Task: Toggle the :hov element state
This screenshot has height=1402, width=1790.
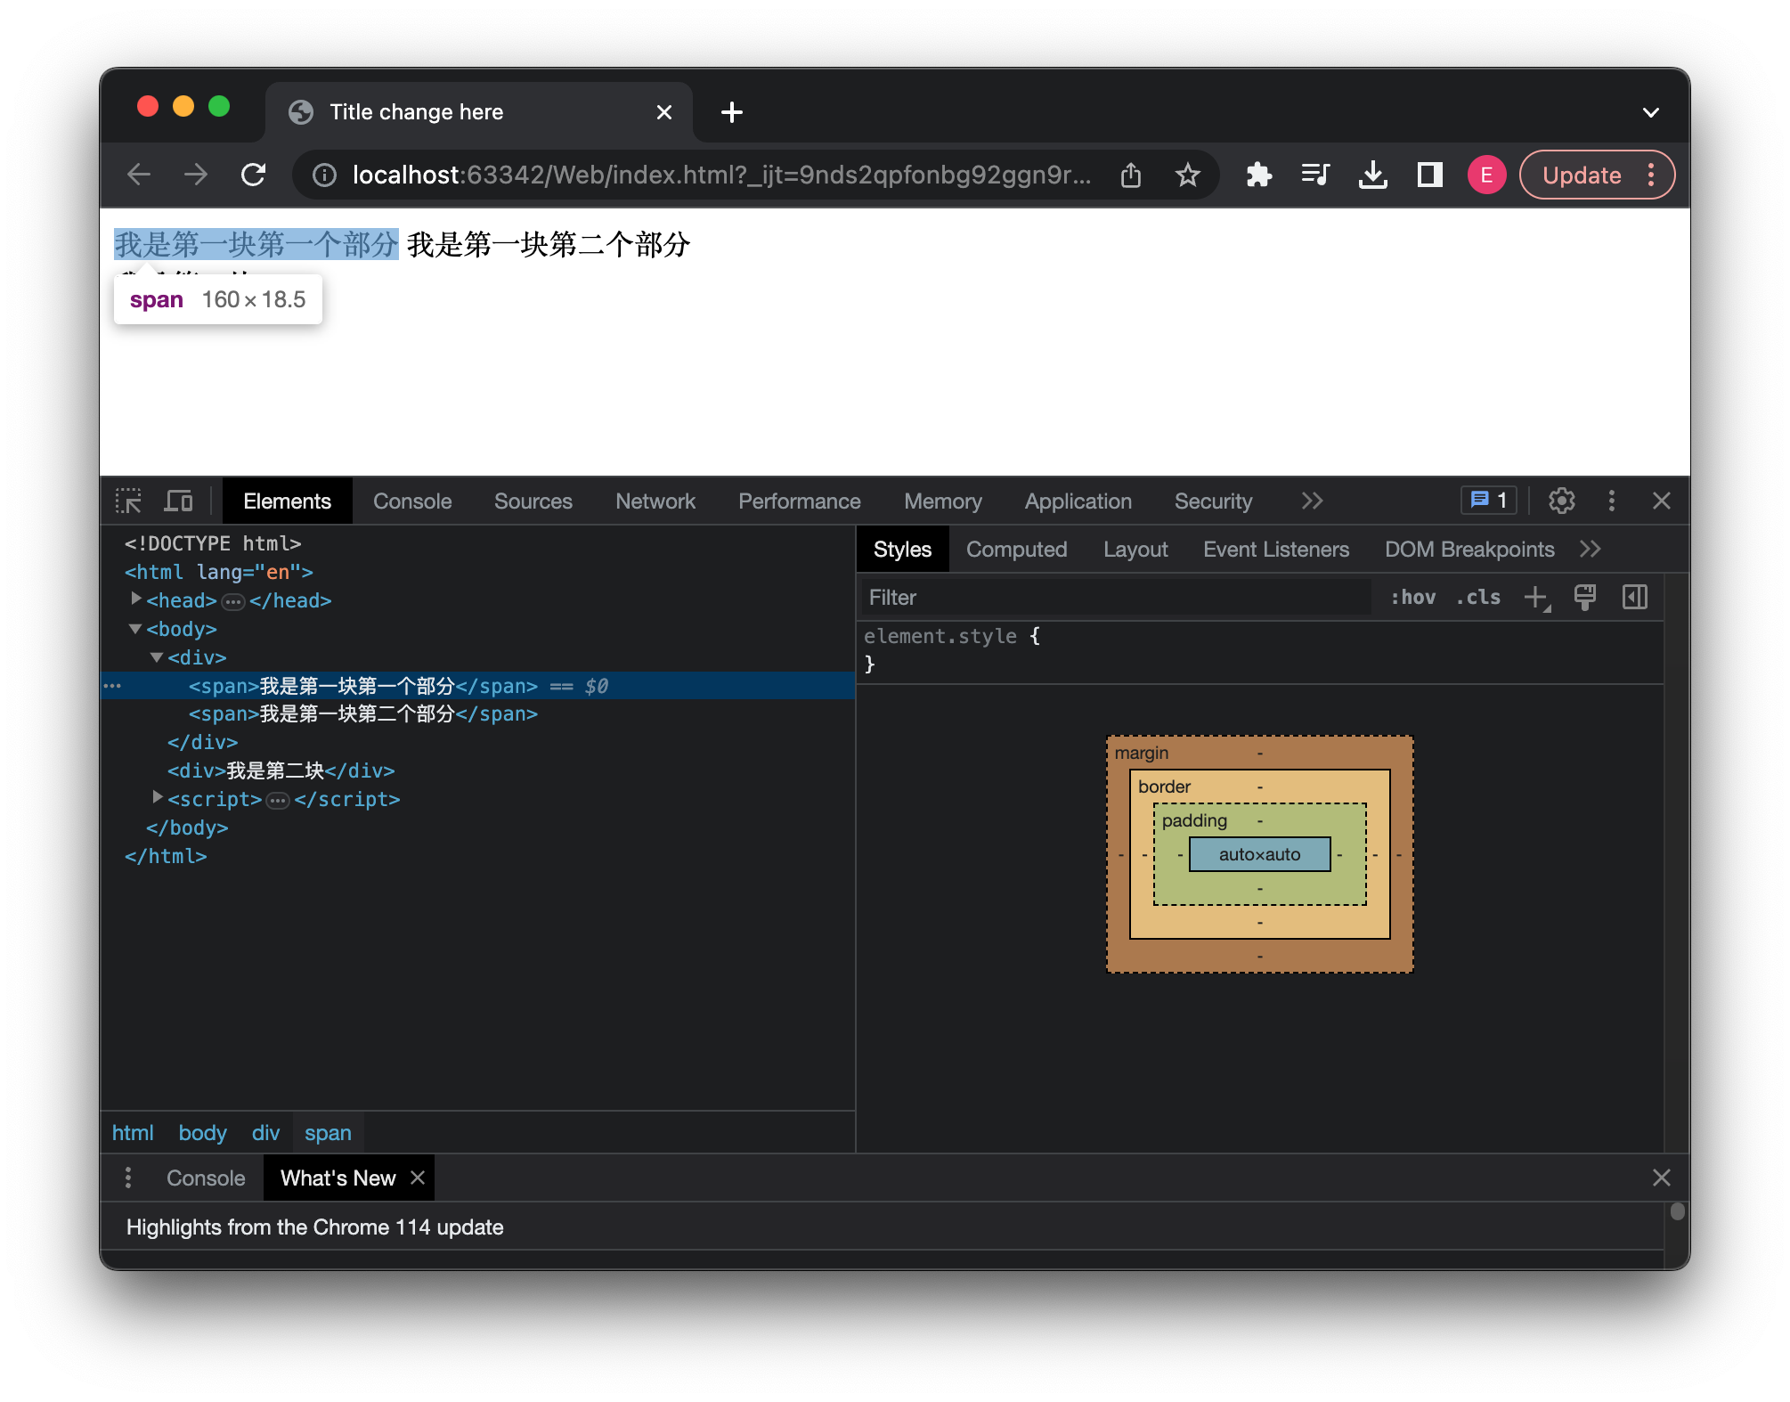Action: coord(1413,598)
